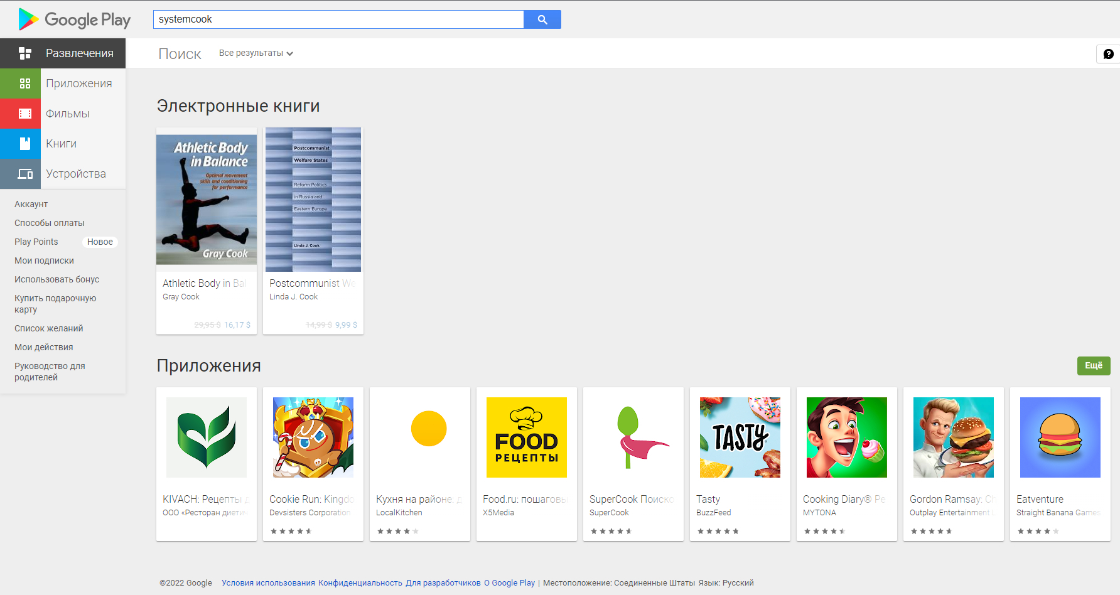Focus the search field containing systemcook
The image size is (1120, 595).
point(338,19)
